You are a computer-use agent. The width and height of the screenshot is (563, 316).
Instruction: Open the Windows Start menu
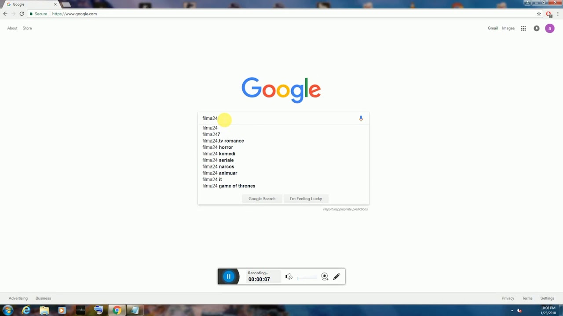[x=7, y=310]
